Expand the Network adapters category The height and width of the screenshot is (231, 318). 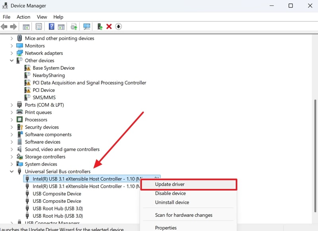pos(12,53)
